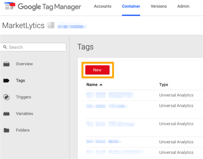The height and width of the screenshot is (159, 203).
Task: Click Universal Analytics type in first row
Action: point(176,95)
